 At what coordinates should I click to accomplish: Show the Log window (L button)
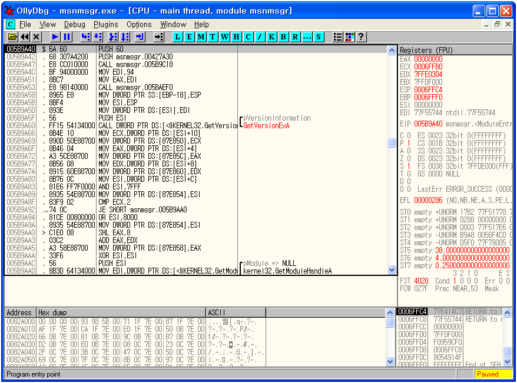tap(177, 37)
